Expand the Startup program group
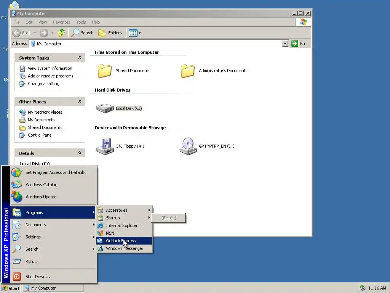 124,218
